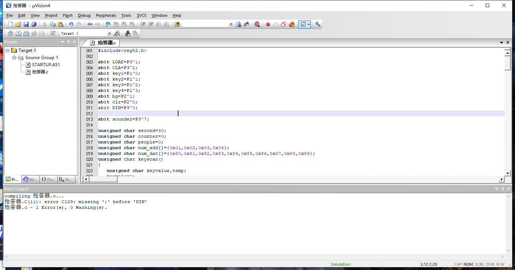The height and width of the screenshot is (270, 515).
Task: Open the find text dropdown arrow
Action: pos(231,24)
